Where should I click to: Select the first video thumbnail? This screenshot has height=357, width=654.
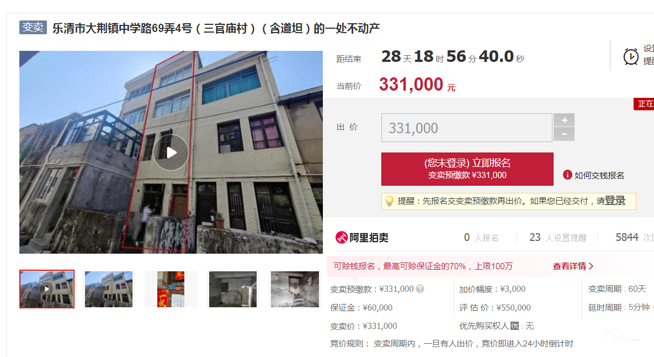click(47, 289)
